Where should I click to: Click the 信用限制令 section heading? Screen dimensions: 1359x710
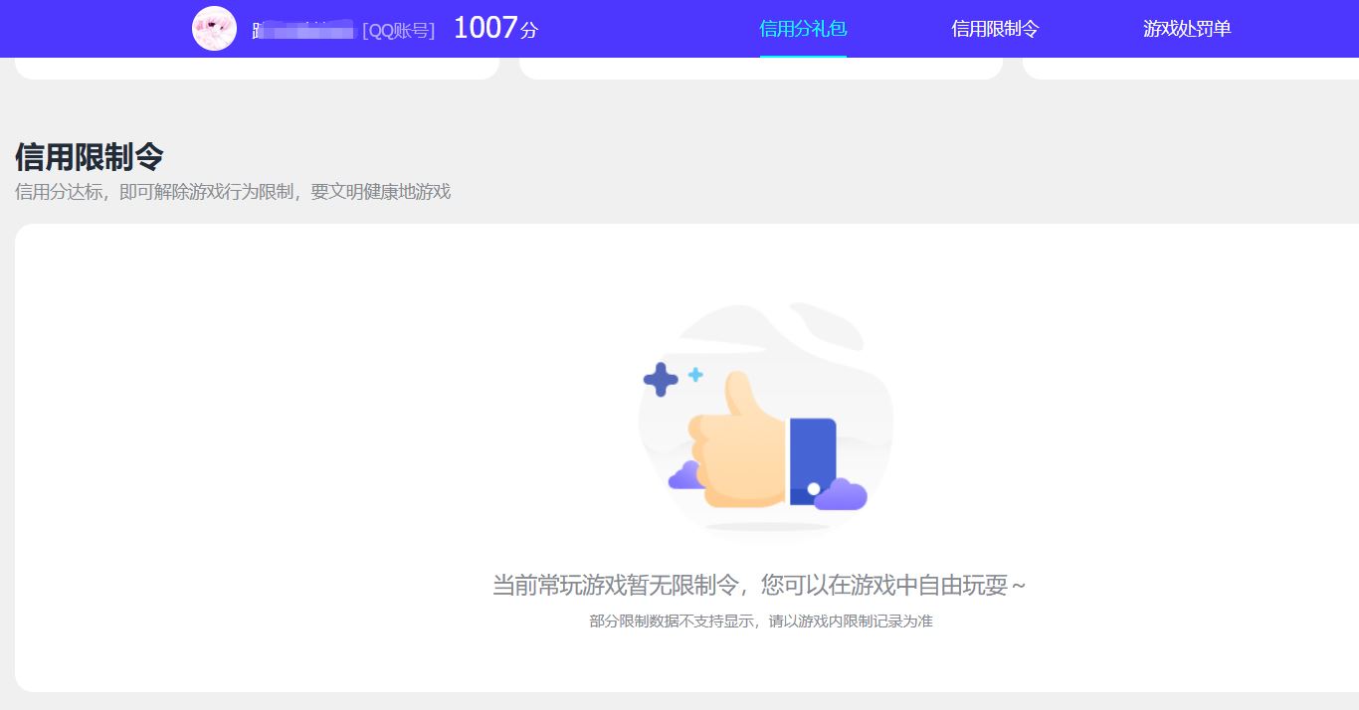click(x=90, y=157)
